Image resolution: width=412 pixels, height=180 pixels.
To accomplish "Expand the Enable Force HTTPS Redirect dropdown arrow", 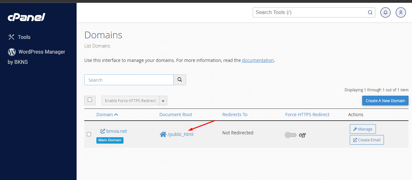I will tap(163, 101).
